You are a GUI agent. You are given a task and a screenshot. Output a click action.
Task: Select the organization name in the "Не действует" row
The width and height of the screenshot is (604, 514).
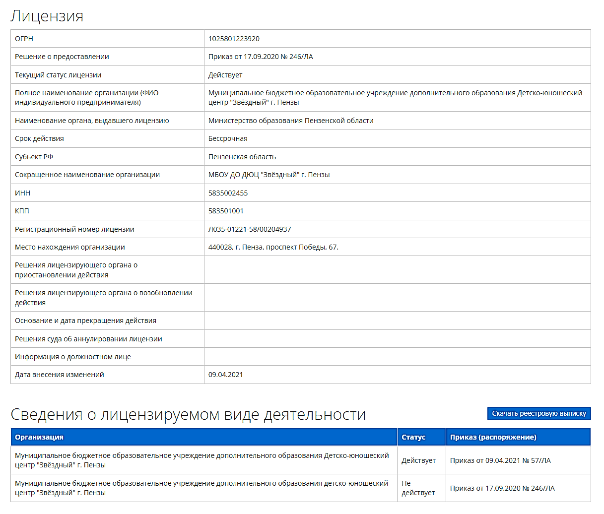point(201,488)
